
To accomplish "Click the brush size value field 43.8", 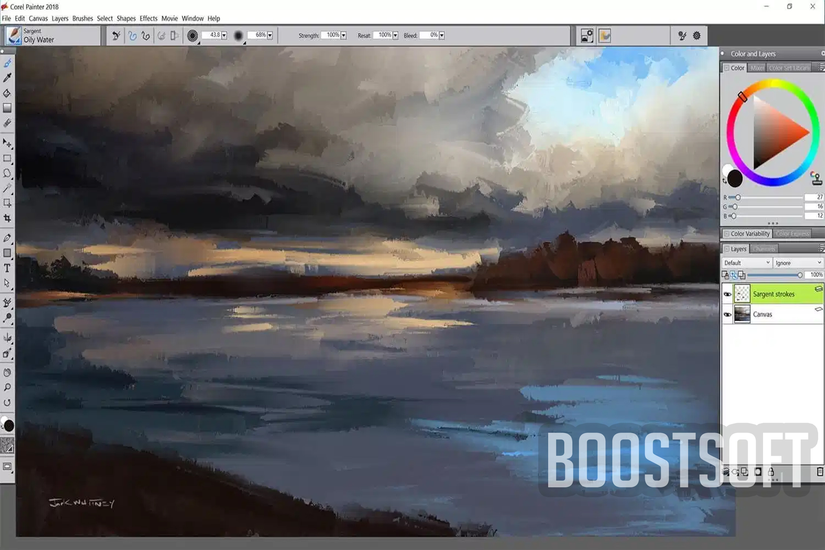I will tap(212, 35).
